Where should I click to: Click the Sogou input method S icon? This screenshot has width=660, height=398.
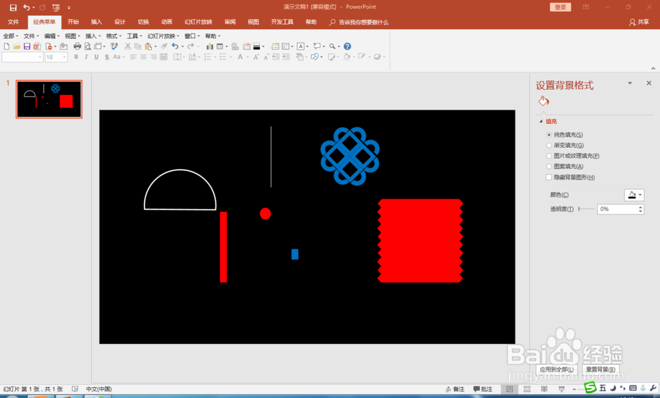(x=591, y=387)
